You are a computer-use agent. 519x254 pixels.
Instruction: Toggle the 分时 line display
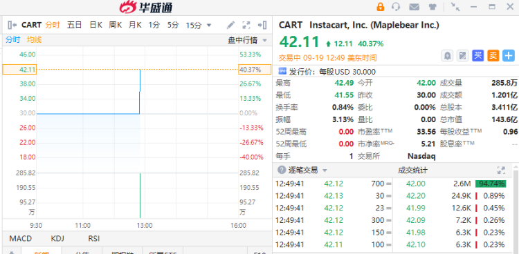pos(13,40)
